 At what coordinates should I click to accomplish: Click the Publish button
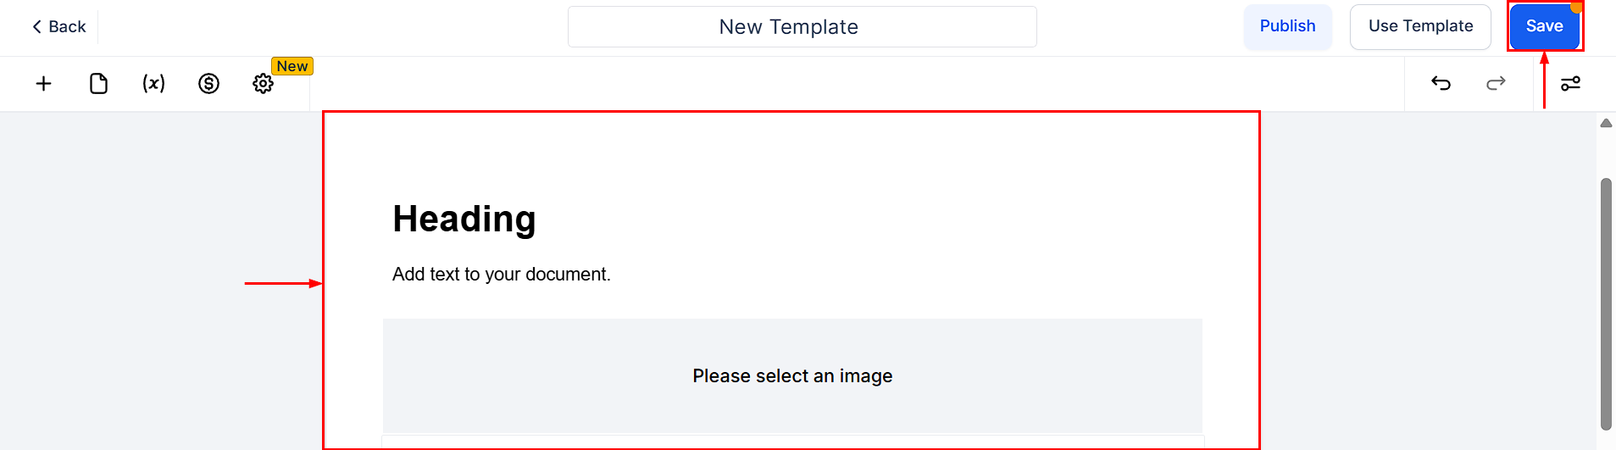tap(1287, 26)
